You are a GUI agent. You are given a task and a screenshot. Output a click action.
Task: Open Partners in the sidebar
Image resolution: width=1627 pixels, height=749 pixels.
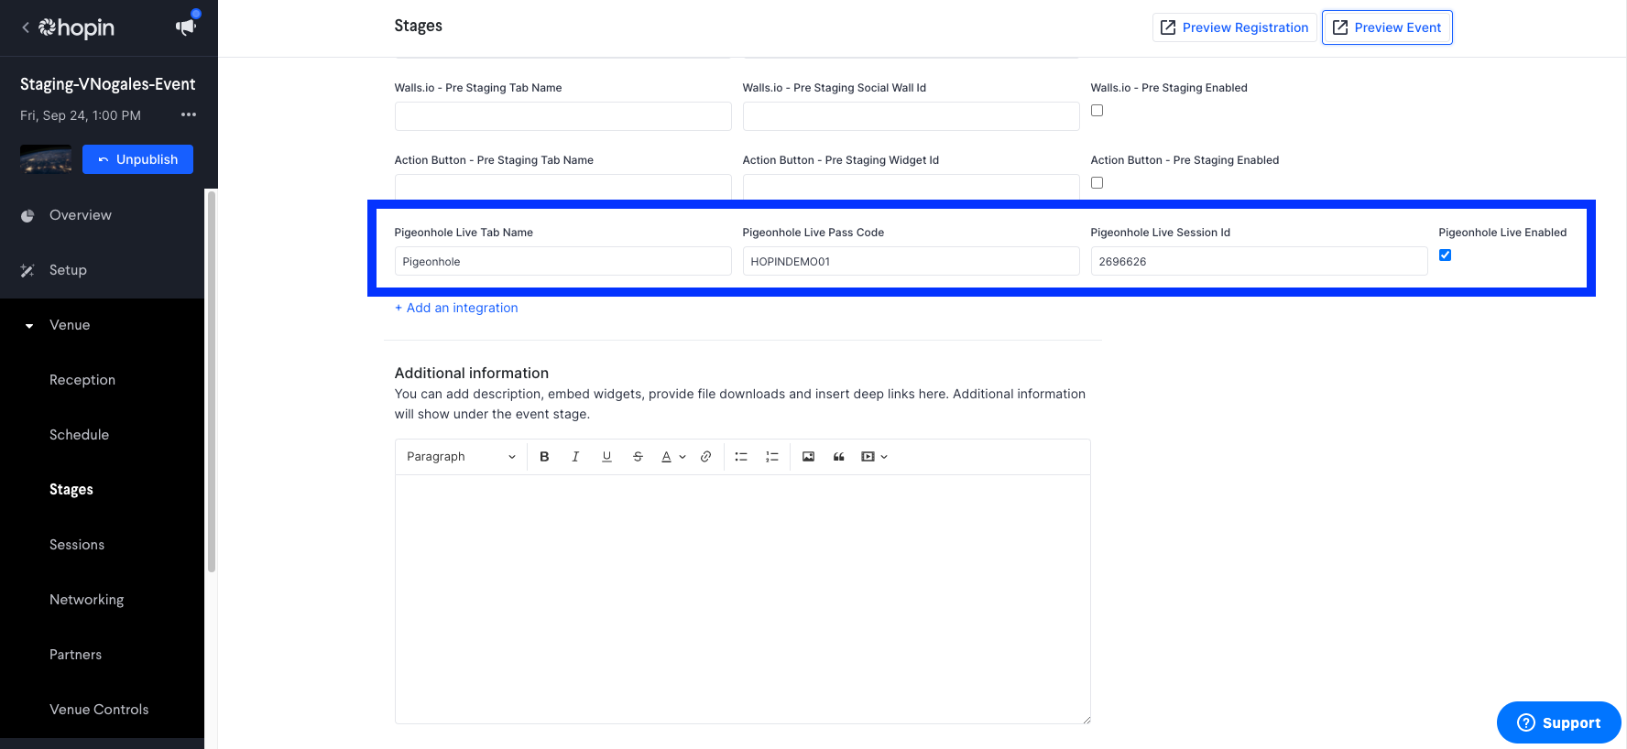coord(75,655)
